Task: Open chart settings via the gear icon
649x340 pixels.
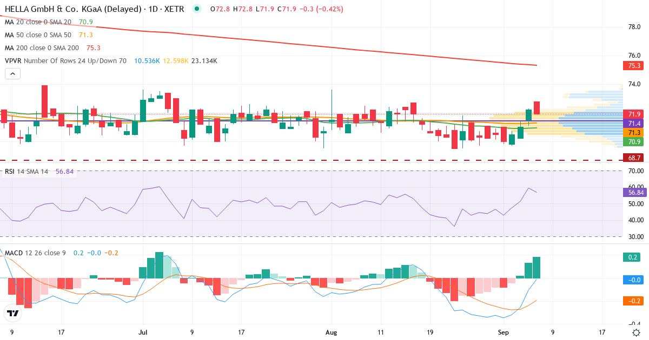Action: (x=636, y=332)
